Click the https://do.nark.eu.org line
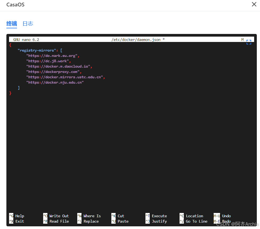Image resolution: width=260 pixels, height=229 pixels. [x=53, y=56]
